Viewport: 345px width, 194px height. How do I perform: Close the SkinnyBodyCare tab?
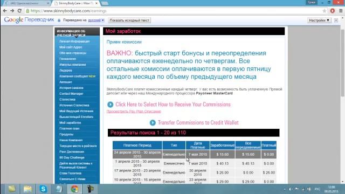pos(96,3)
